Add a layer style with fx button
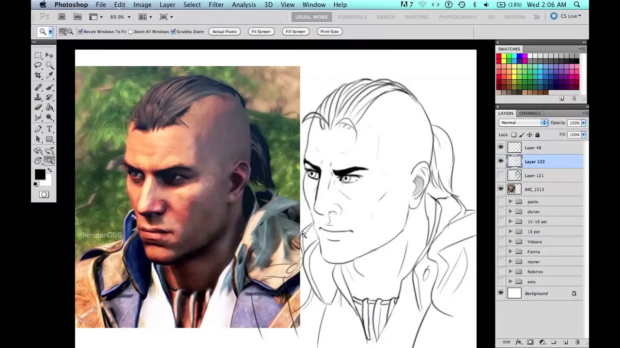The height and width of the screenshot is (348, 620). click(518, 342)
